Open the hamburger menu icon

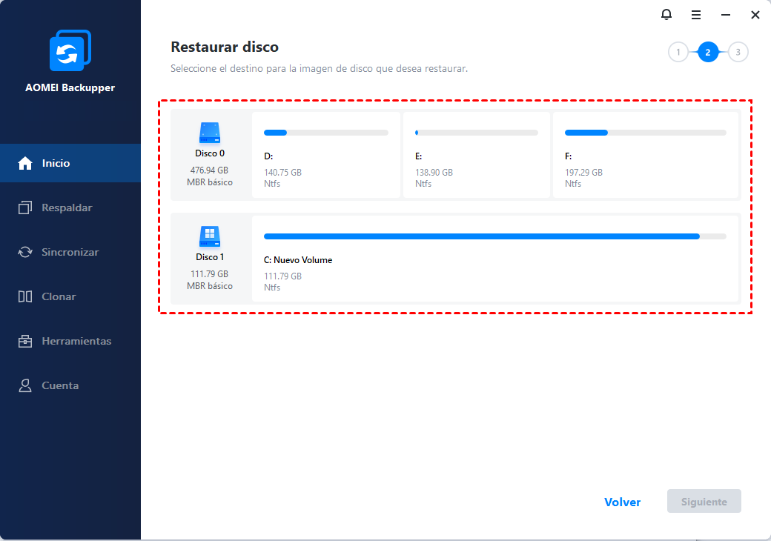(x=696, y=15)
